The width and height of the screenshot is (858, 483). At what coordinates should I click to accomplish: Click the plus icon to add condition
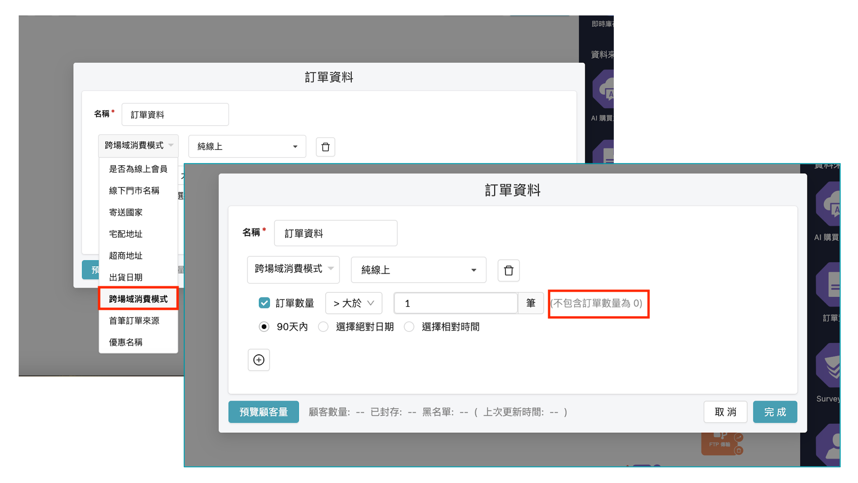pos(259,360)
